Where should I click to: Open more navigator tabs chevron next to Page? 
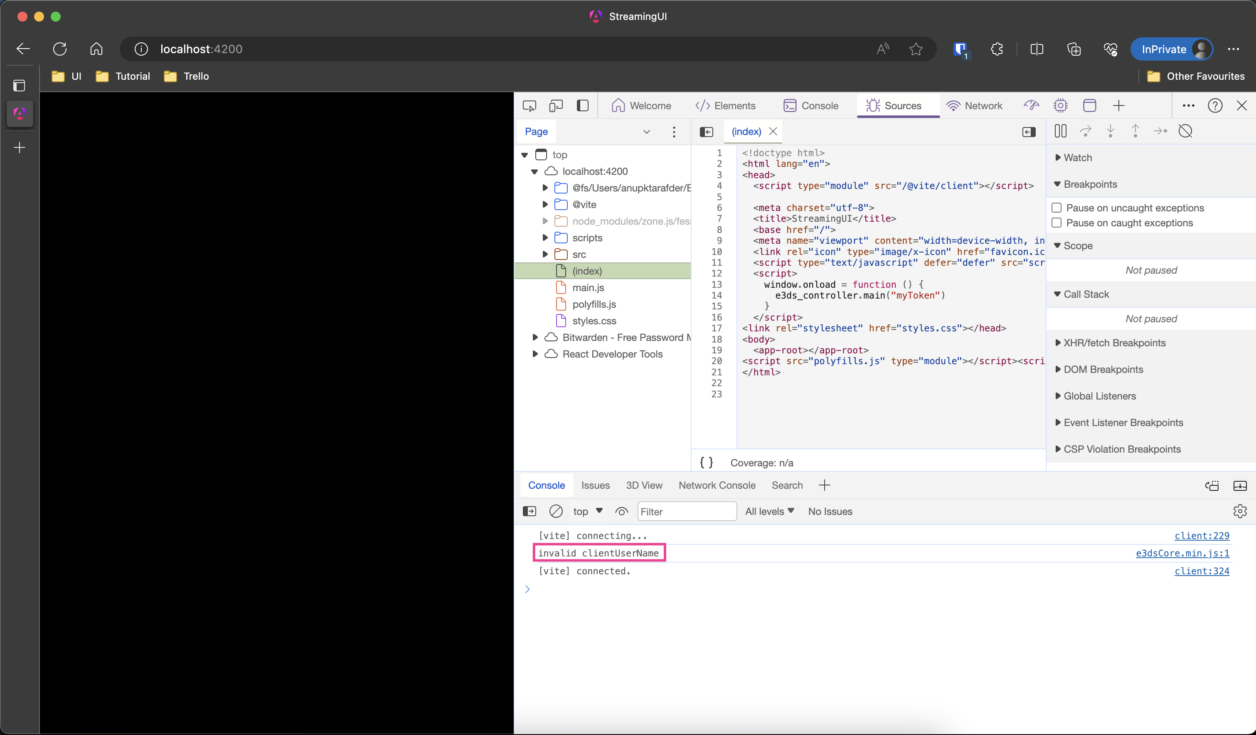pos(646,132)
